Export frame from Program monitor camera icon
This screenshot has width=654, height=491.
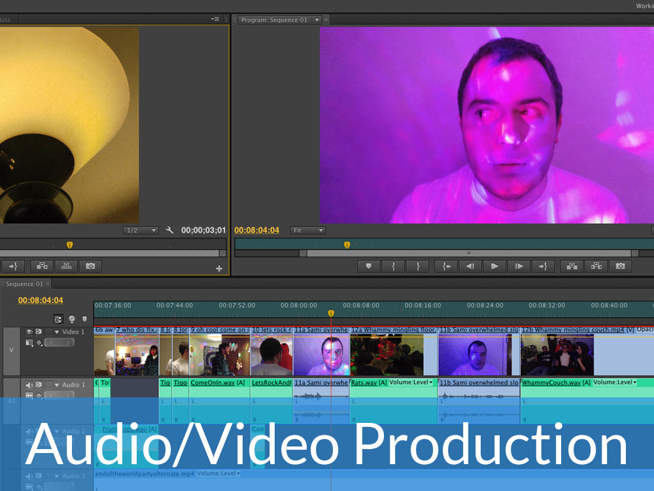click(x=620, y=266)
